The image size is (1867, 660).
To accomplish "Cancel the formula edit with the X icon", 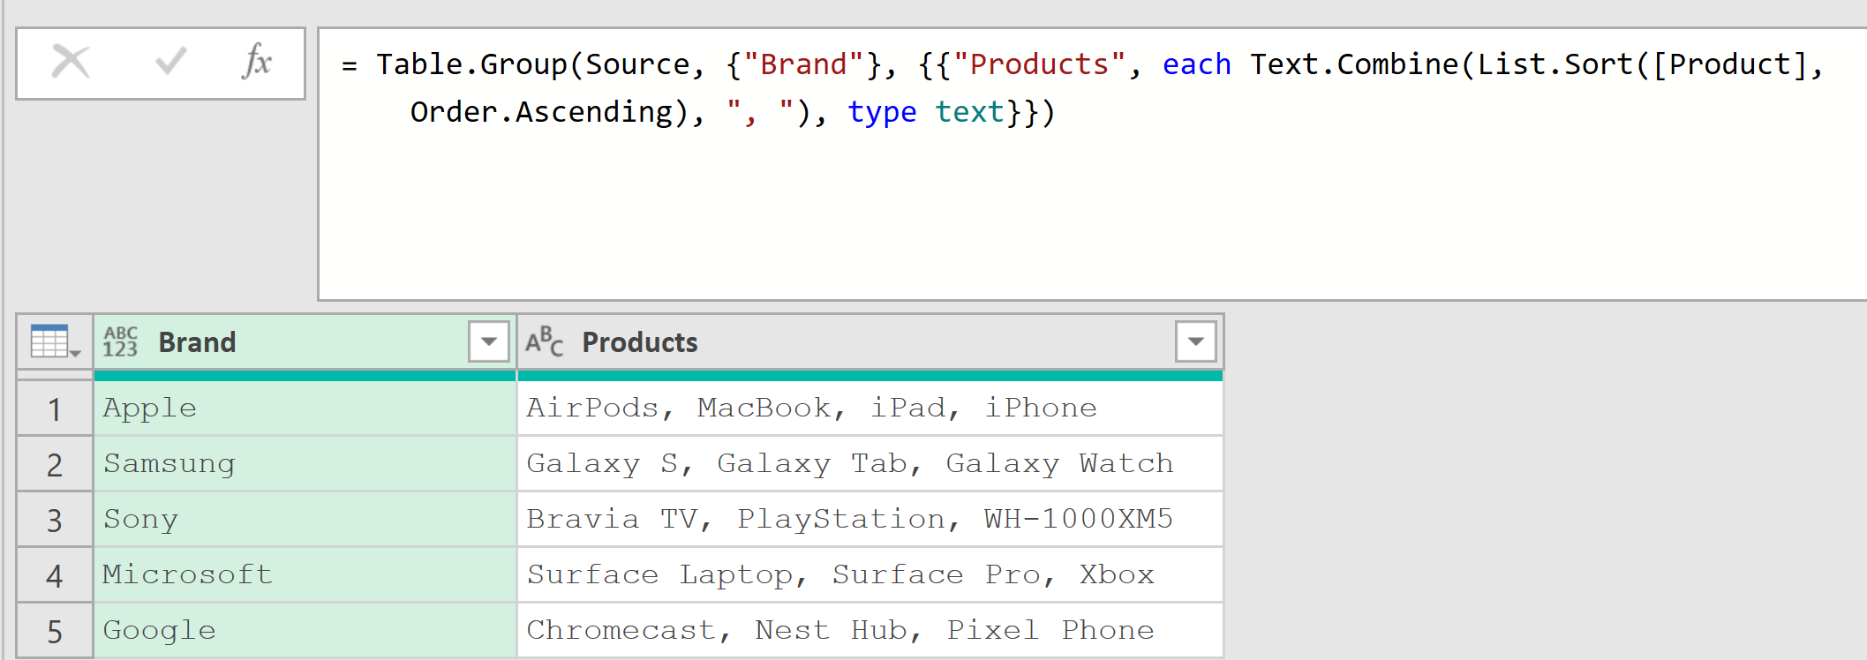I will [x=71, y=62].
